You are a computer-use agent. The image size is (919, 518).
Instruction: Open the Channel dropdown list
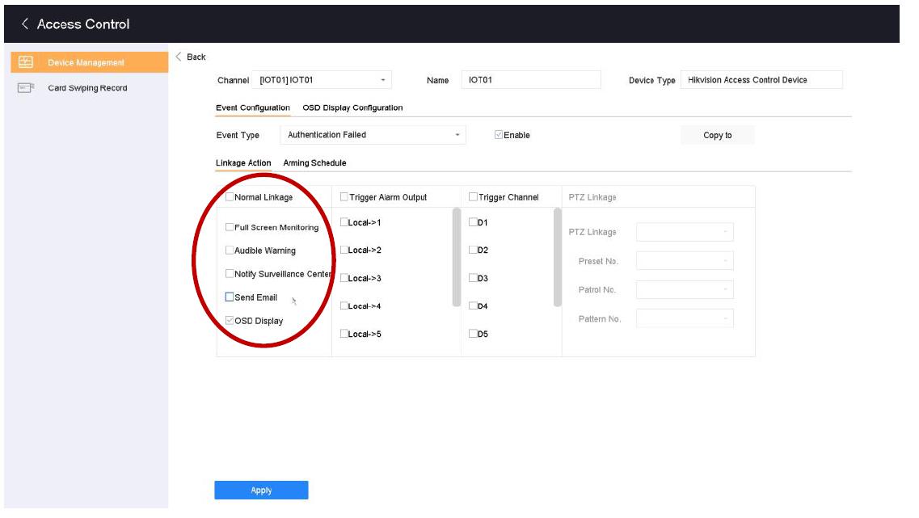(x=322, y=80)
